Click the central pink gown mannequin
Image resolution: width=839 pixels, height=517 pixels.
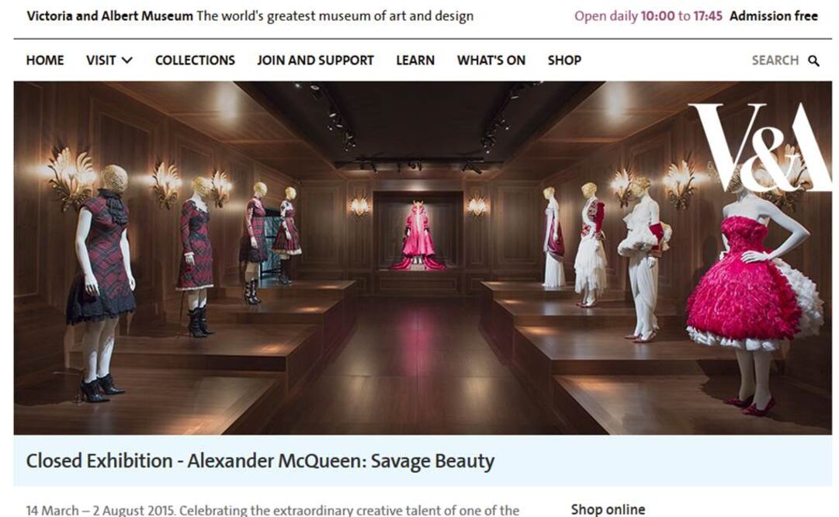pyautogui.click(x=418, y=235)
